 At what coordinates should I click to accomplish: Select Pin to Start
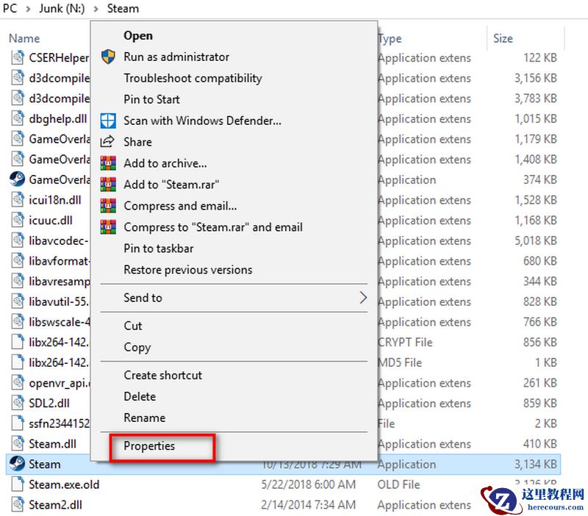(151, 99)
